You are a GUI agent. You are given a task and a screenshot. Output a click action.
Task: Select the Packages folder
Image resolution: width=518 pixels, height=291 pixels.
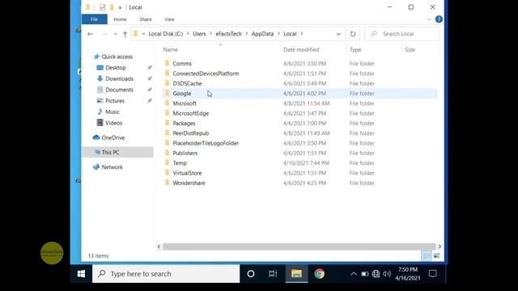tap(184, 123)
